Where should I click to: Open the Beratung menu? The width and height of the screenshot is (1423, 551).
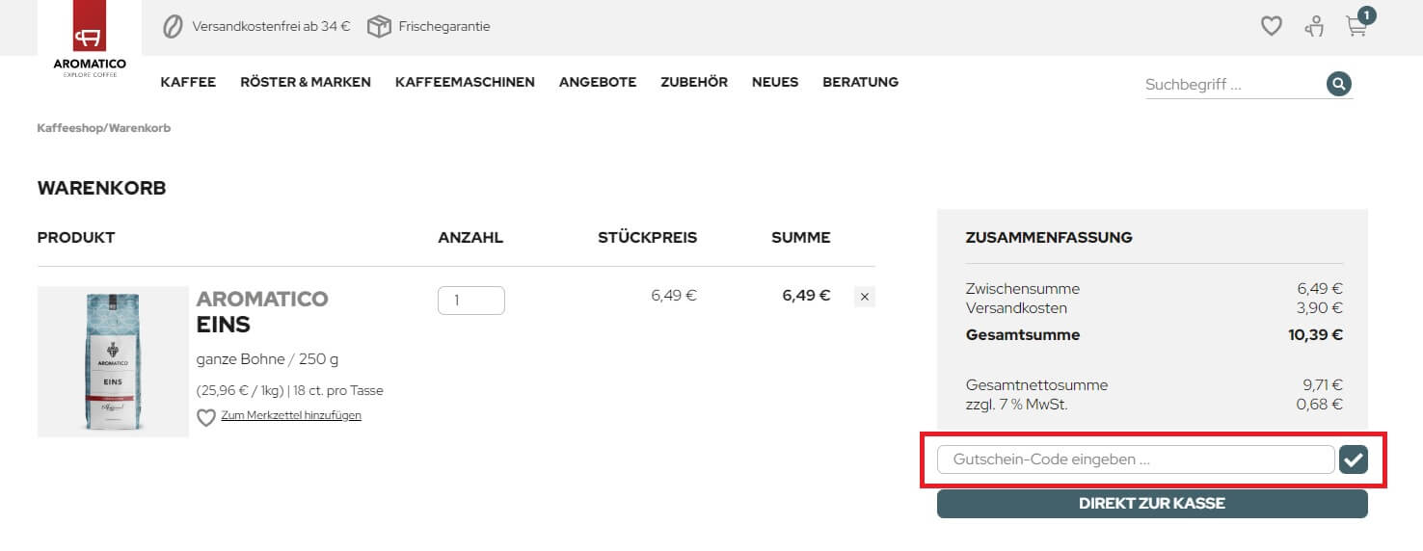(860, 82)
